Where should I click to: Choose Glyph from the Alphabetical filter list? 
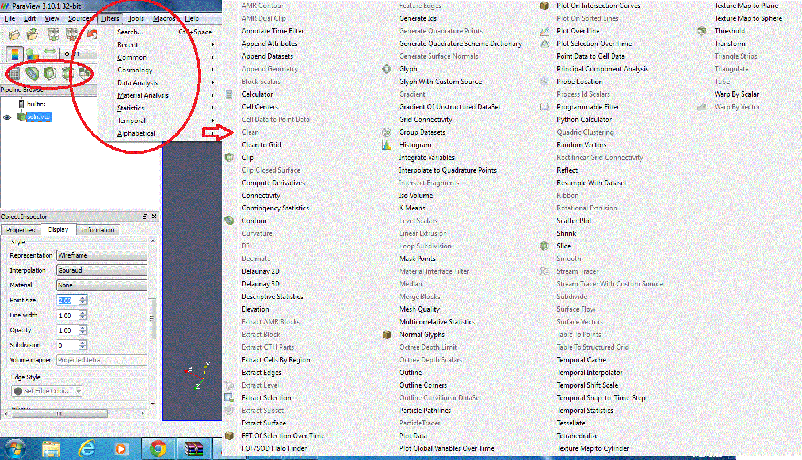pos(408,69)
